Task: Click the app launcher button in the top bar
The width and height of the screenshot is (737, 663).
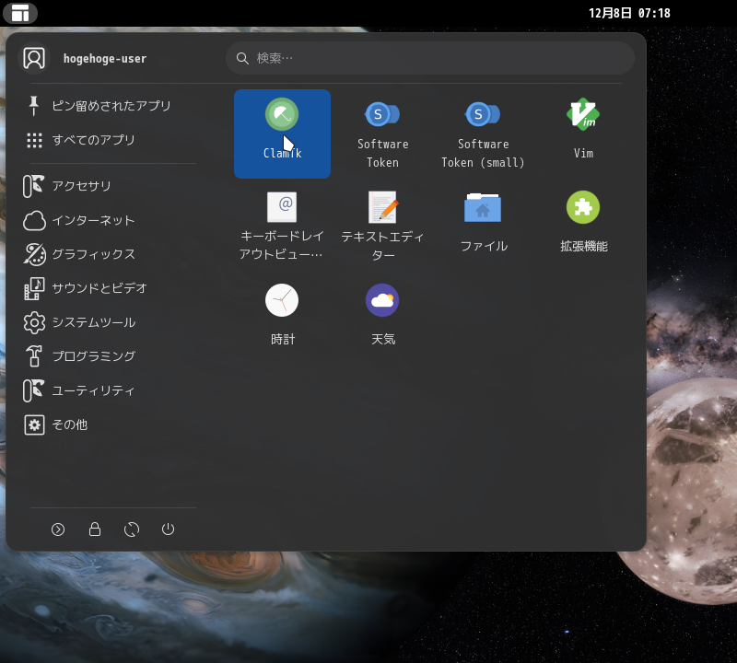Action: pyautogui.click(x=20, y=13)
